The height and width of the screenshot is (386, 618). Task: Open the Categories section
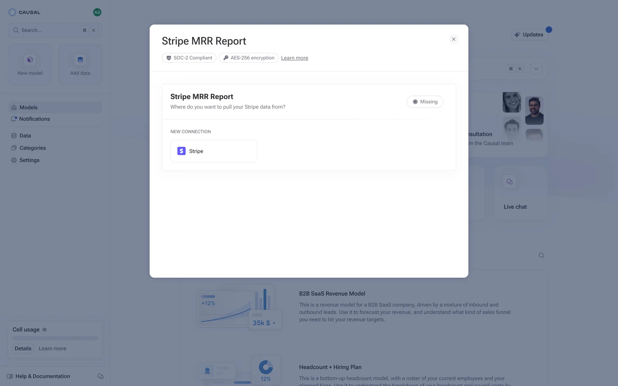tap(33, 148)
